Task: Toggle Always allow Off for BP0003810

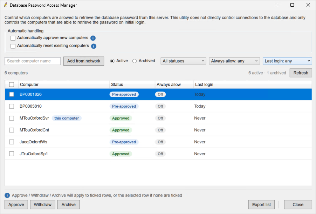Action: coord(160,106)
